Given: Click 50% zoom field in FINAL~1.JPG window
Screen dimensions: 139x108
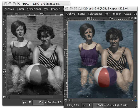Looking at the screenshot, I should [38, 102].
